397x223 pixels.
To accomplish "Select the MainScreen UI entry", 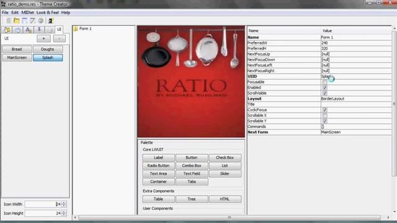I will point(17,58).
